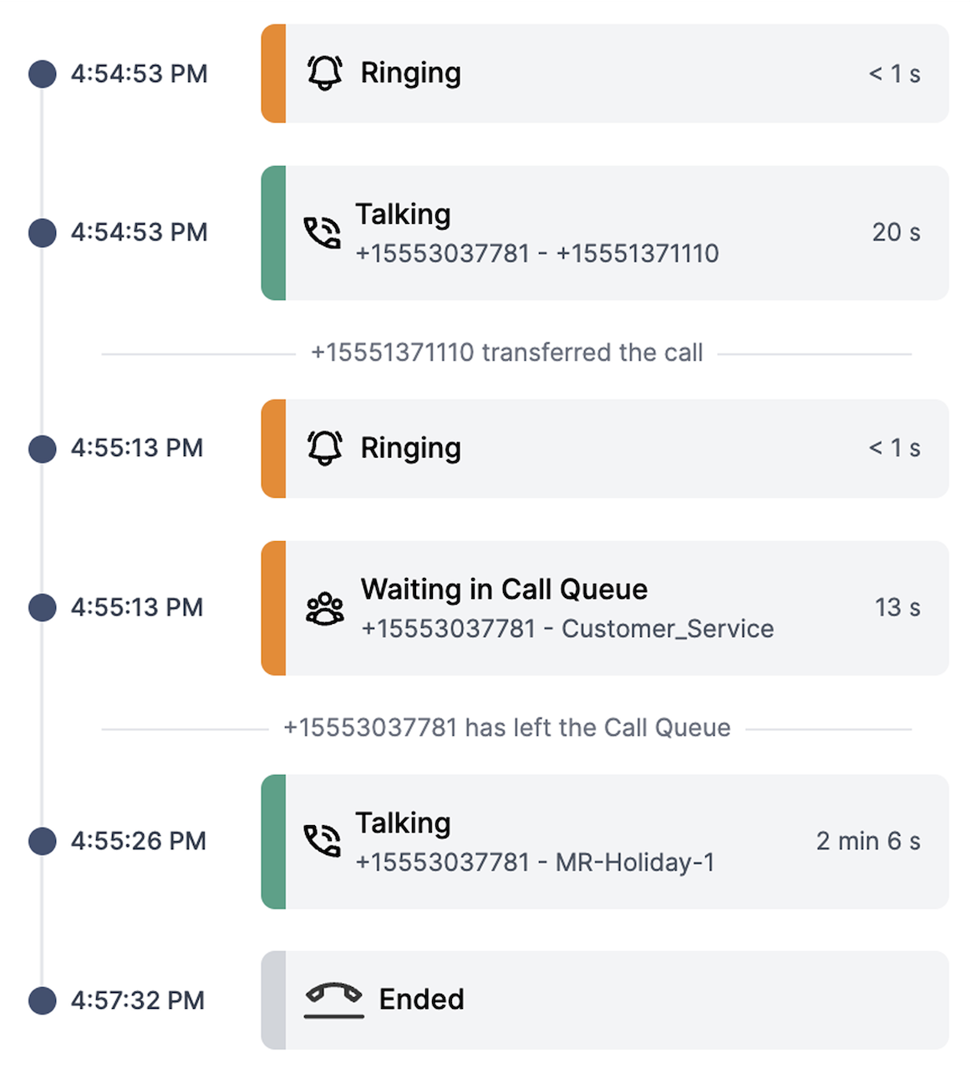Click the phone icon beside +15551371110 talk
This screenshot has height=1079, width=971.
[322, 233]
